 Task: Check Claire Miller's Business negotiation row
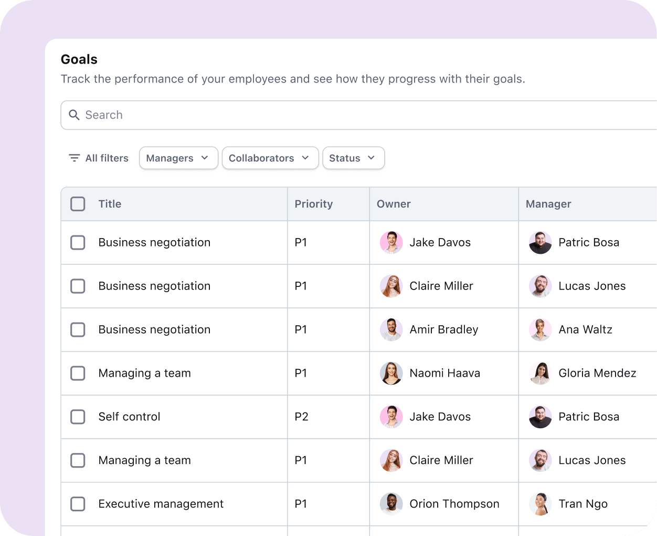78,286
